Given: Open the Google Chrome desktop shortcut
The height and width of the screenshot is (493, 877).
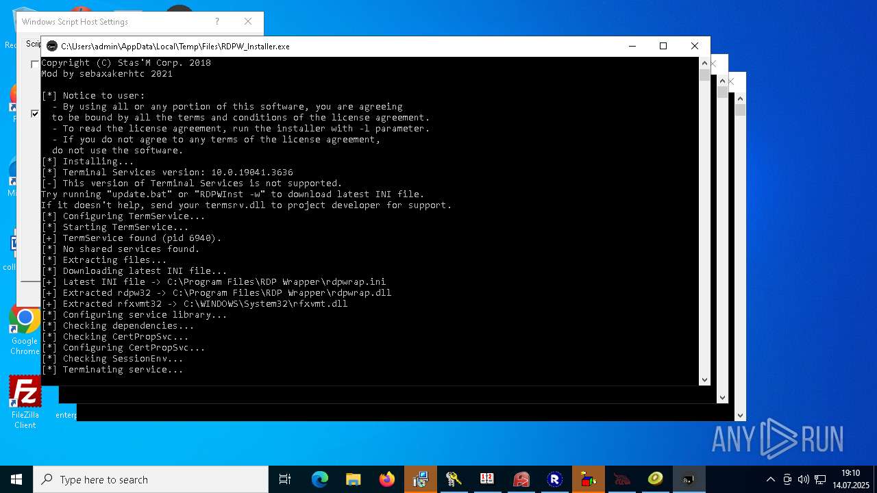Looking at the screenshot, I should [25, 331].
